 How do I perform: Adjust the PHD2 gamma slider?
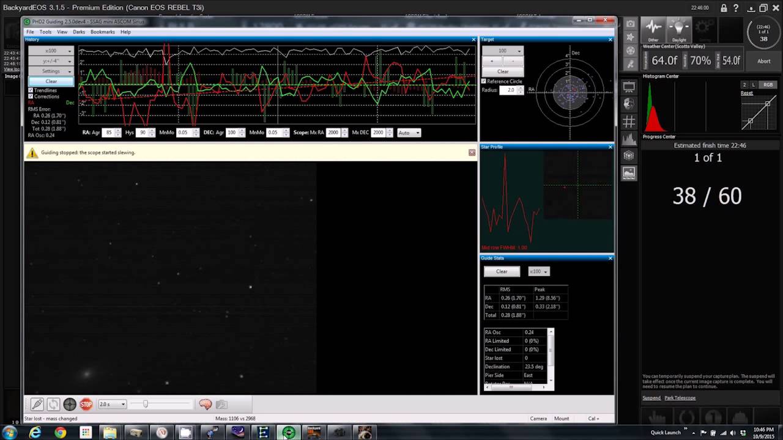point(146,404)
